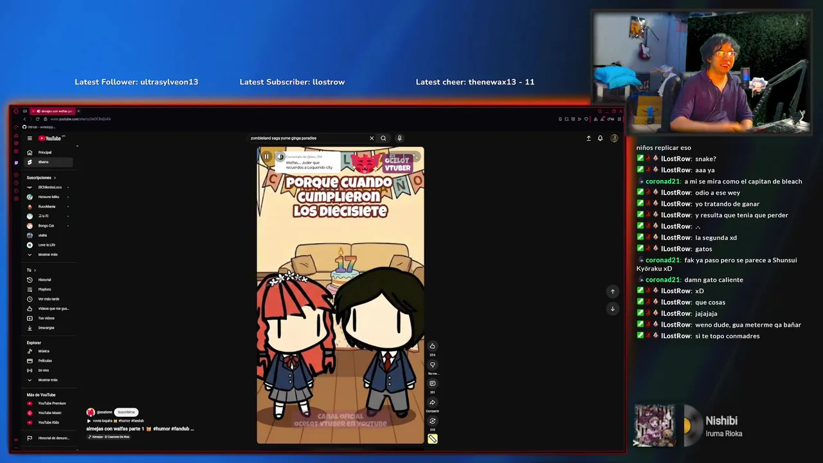Click the browser back arrow

coord(24,119)
